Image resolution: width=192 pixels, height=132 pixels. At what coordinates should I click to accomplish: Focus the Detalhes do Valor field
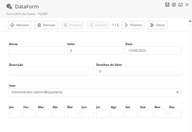[139, 71]
